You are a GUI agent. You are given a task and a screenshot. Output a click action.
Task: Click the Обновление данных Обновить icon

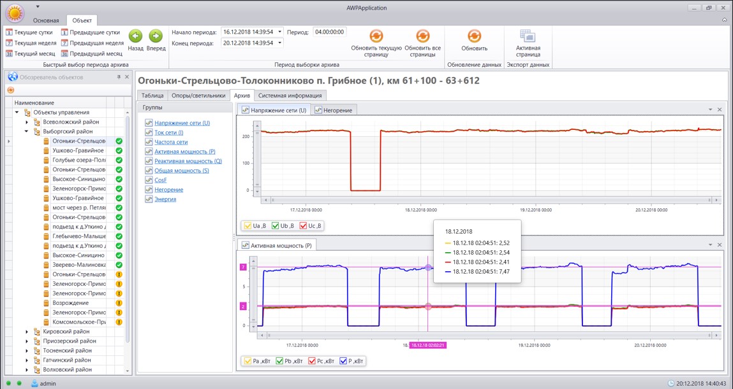click(x=474, y=36)
